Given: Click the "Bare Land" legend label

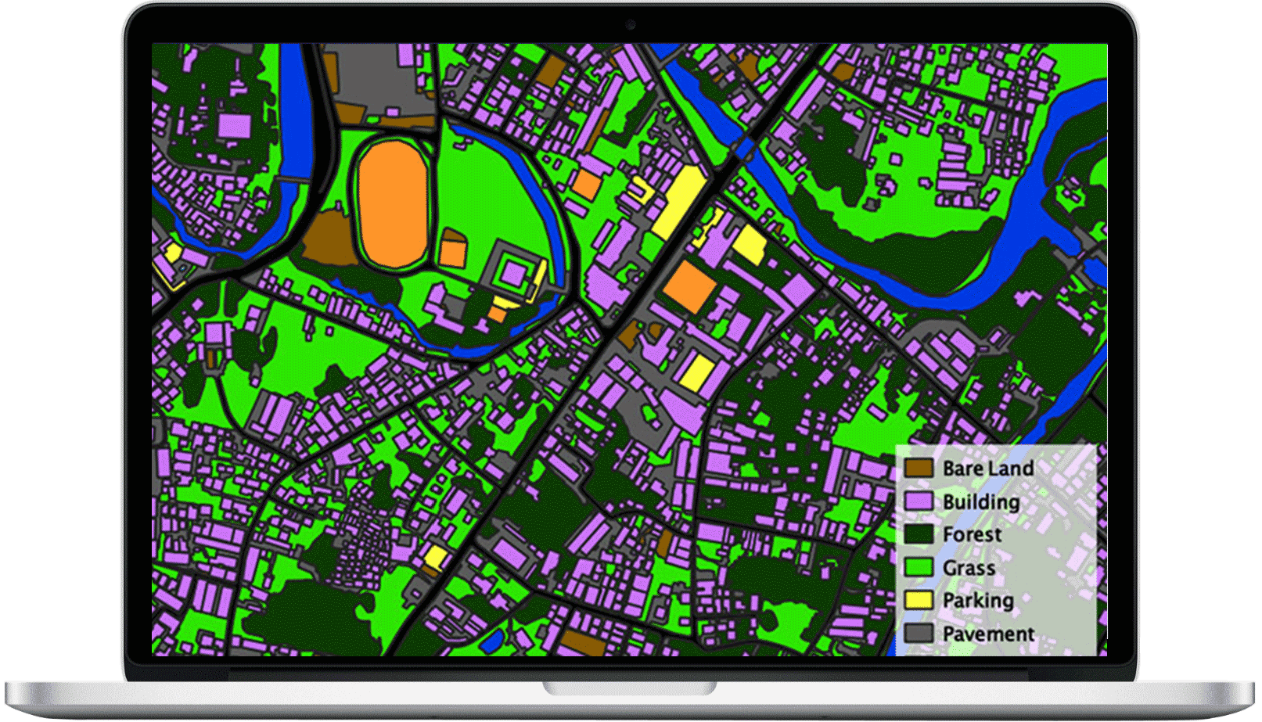Looking at the screenshot, I should pyautogui.click(x=988, y=468).
